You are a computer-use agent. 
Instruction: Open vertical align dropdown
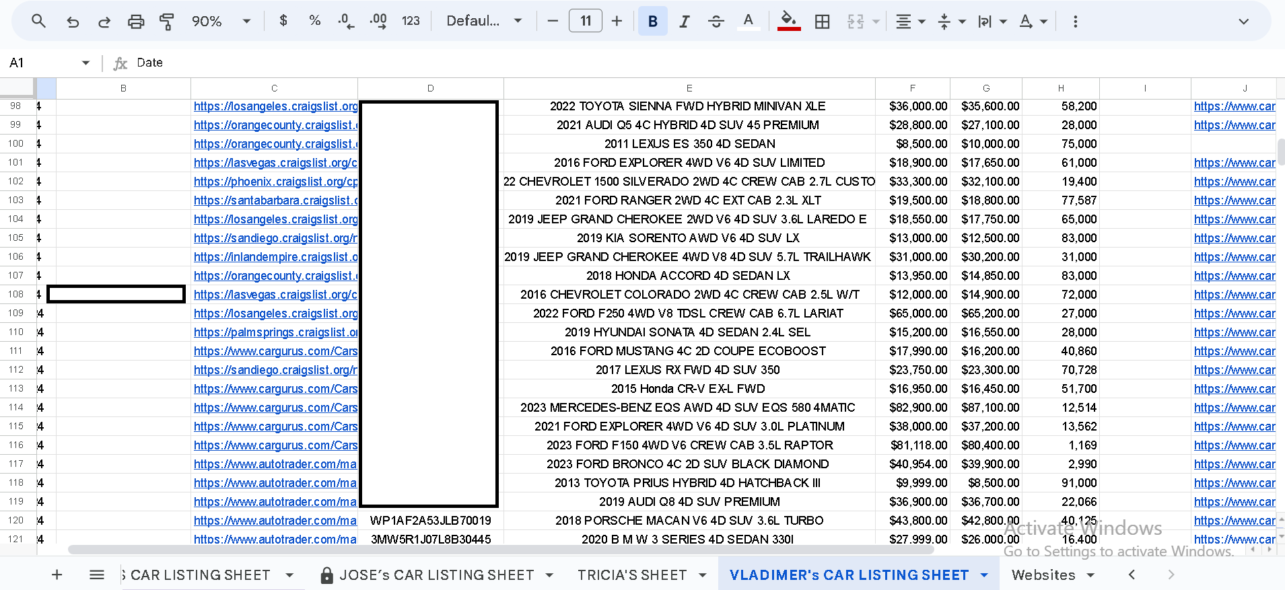click(951, 22)
